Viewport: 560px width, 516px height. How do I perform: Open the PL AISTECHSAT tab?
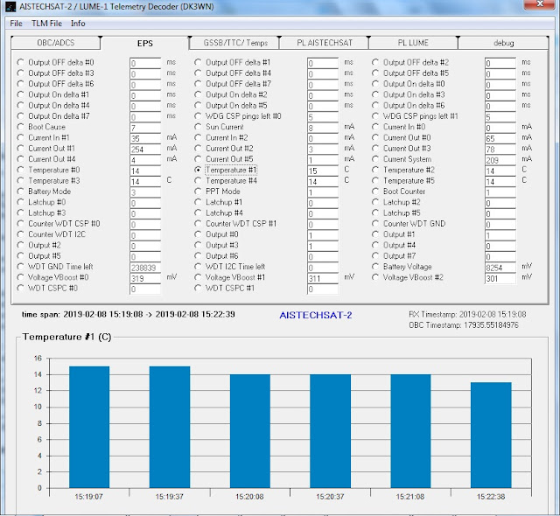(325, 43)
